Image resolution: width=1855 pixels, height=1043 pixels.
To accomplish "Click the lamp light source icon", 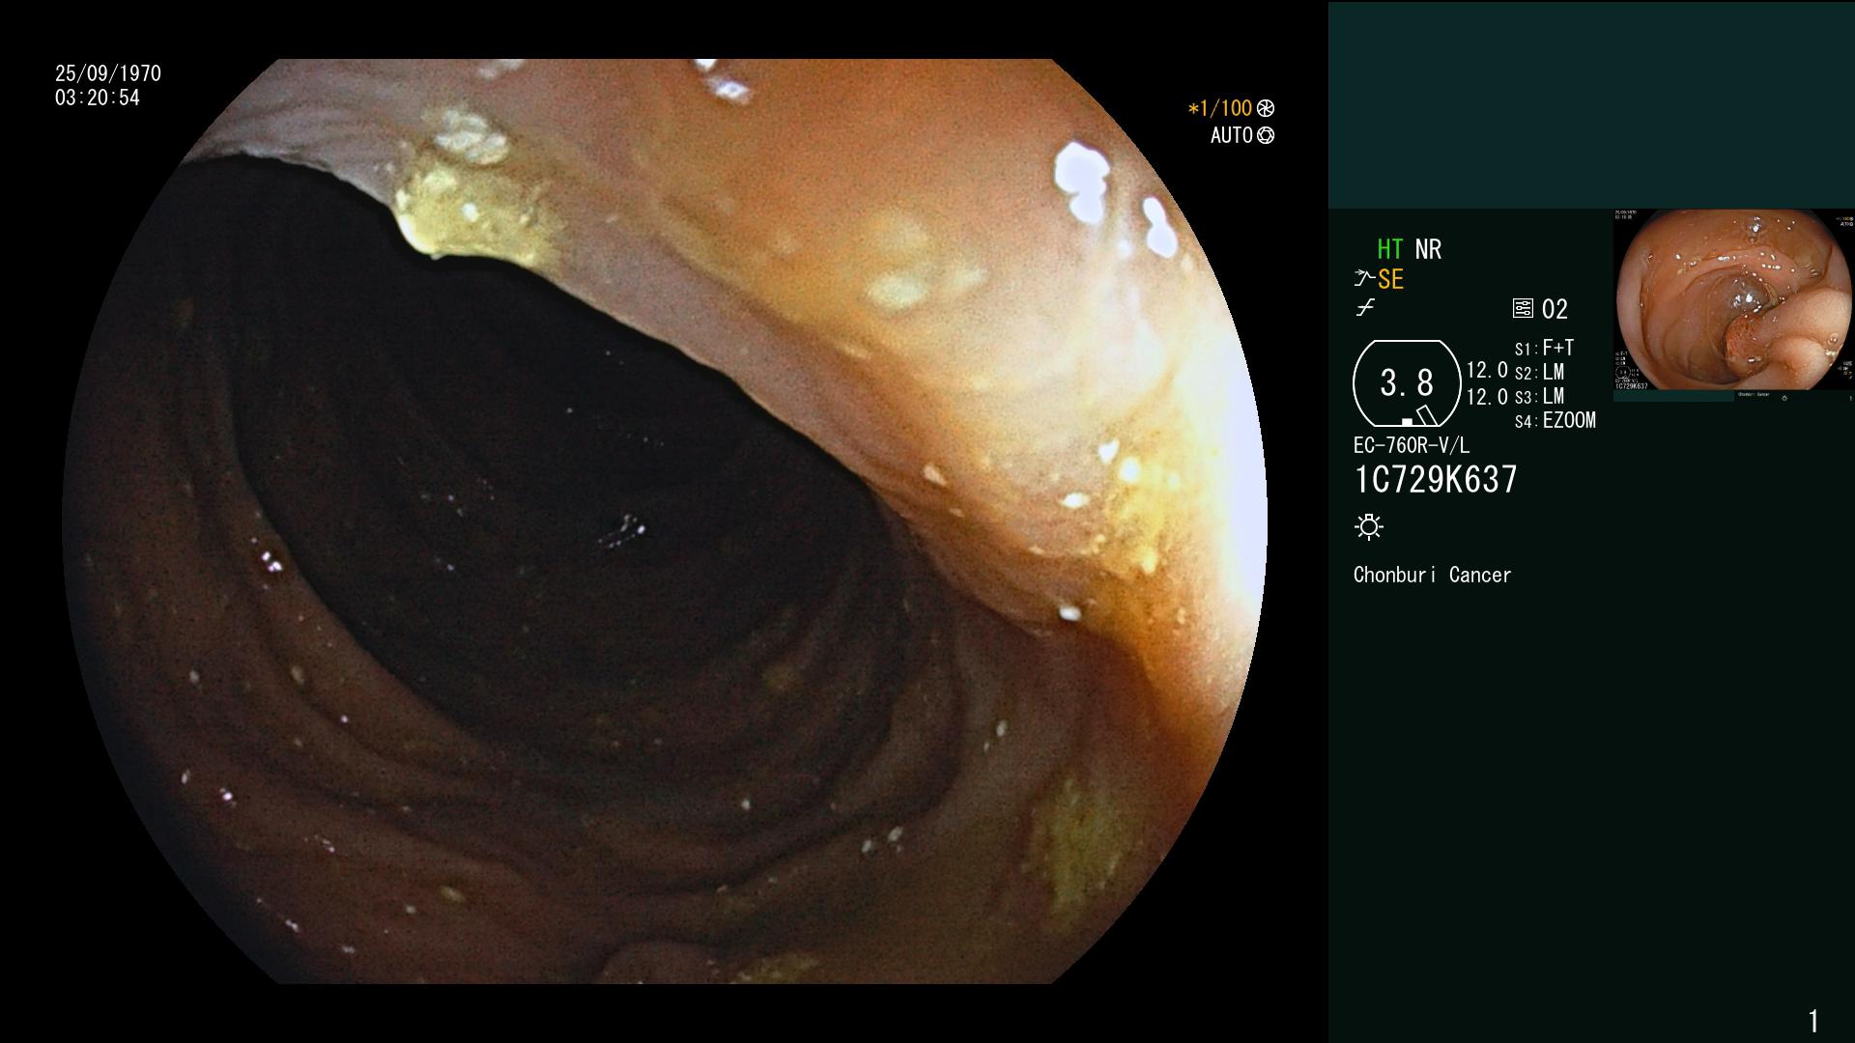I will 1369,527.
